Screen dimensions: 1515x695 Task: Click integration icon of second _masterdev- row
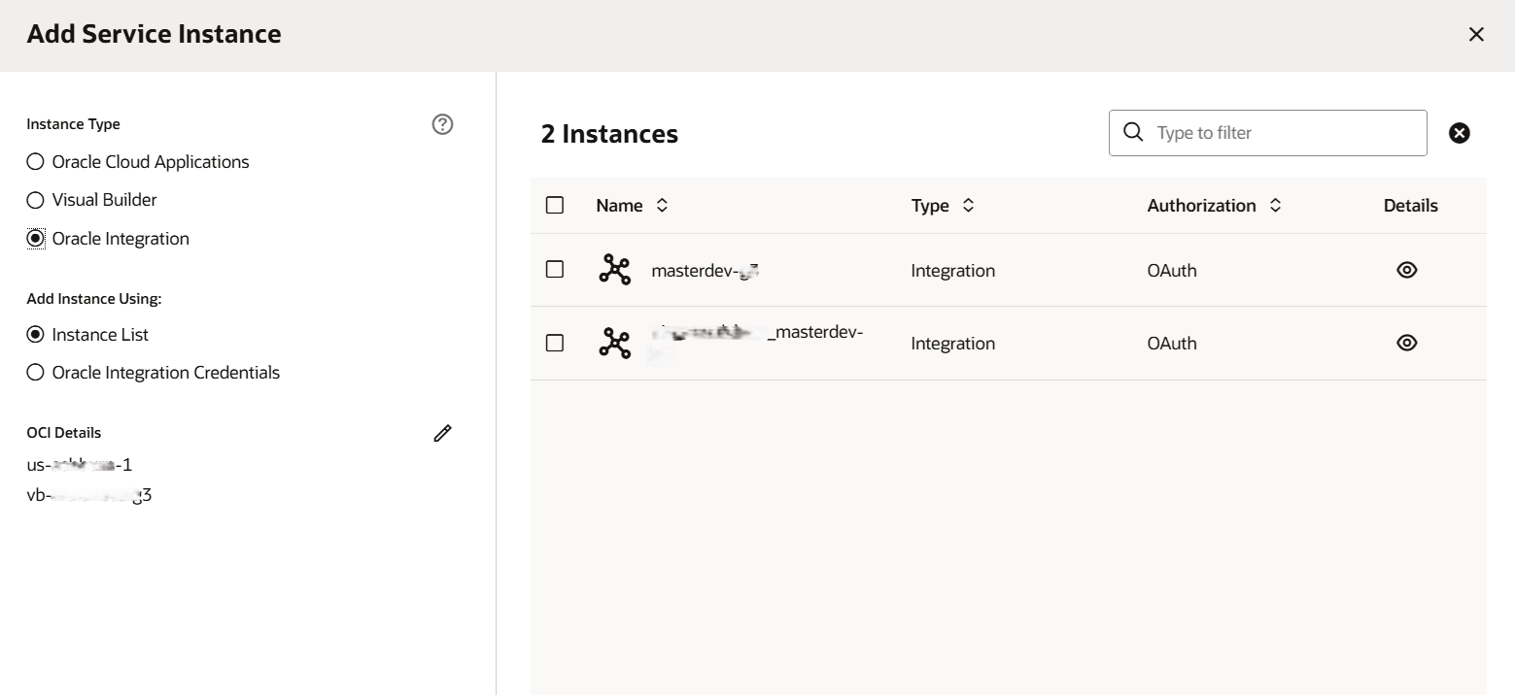point(614,344)
